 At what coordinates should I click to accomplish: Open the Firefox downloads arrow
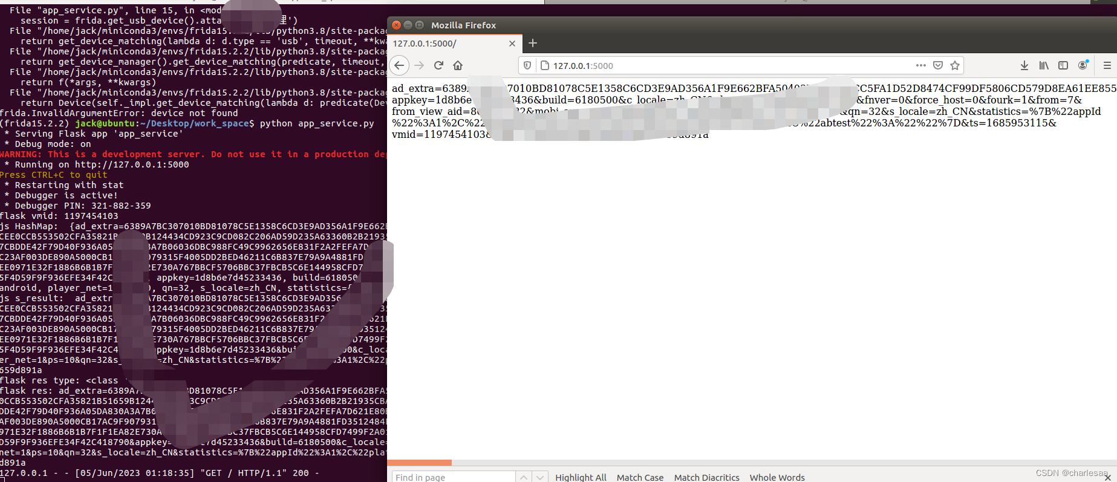point(1024,65)
